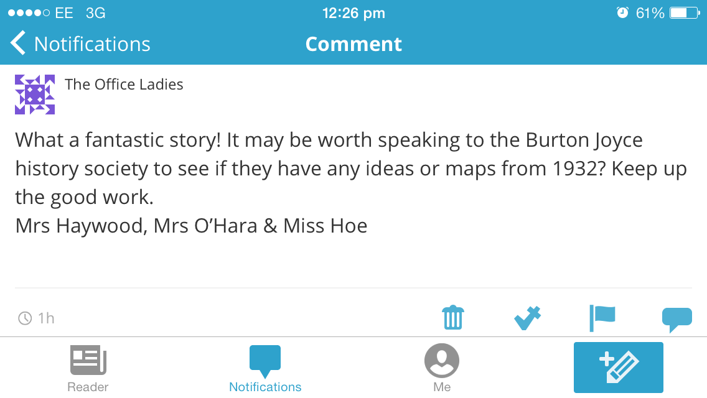707x398 pixels.
Task: Toggle the comment approval checkmark
Action: tap(527, 318)
